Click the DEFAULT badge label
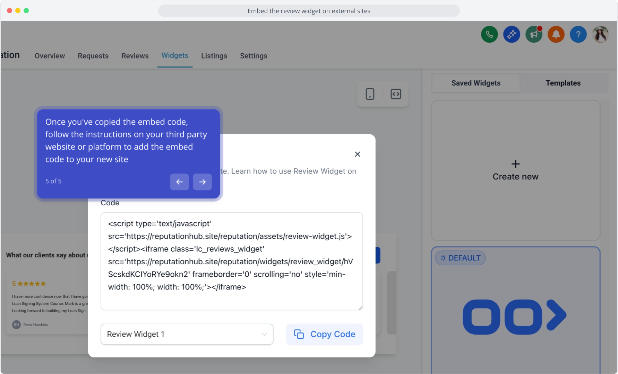This screenshot has height=374, width=618. (x=460, y=258)
